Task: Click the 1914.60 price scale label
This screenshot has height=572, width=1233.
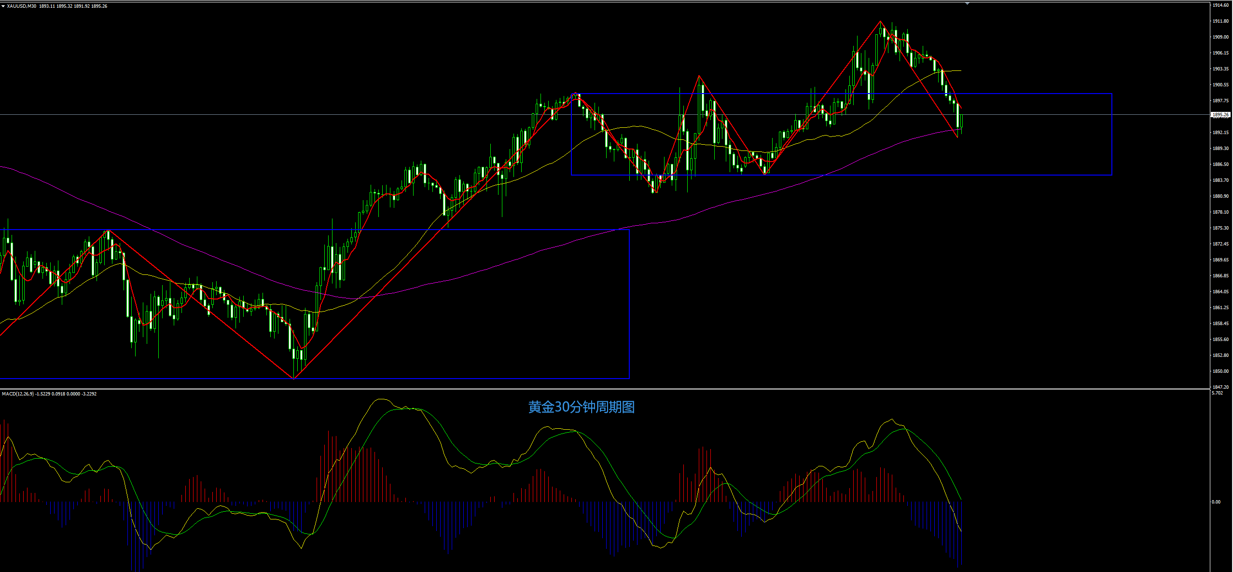Action: tap(1220, 5)
